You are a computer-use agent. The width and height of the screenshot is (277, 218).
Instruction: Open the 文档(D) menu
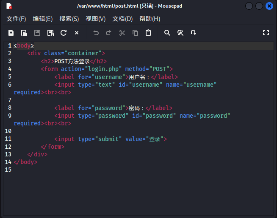click(x=122, y=19)
